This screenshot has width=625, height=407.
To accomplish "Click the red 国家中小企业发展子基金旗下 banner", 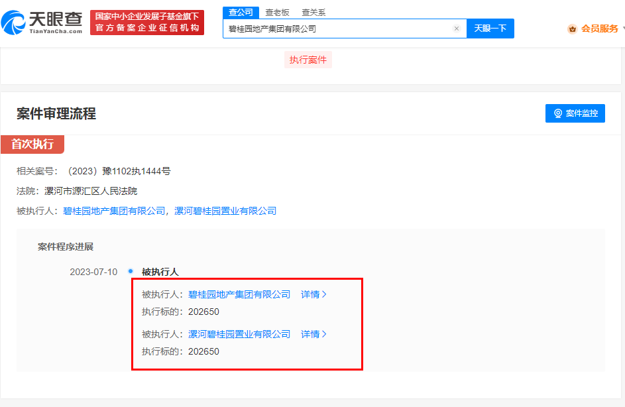I will pos(147,23).
